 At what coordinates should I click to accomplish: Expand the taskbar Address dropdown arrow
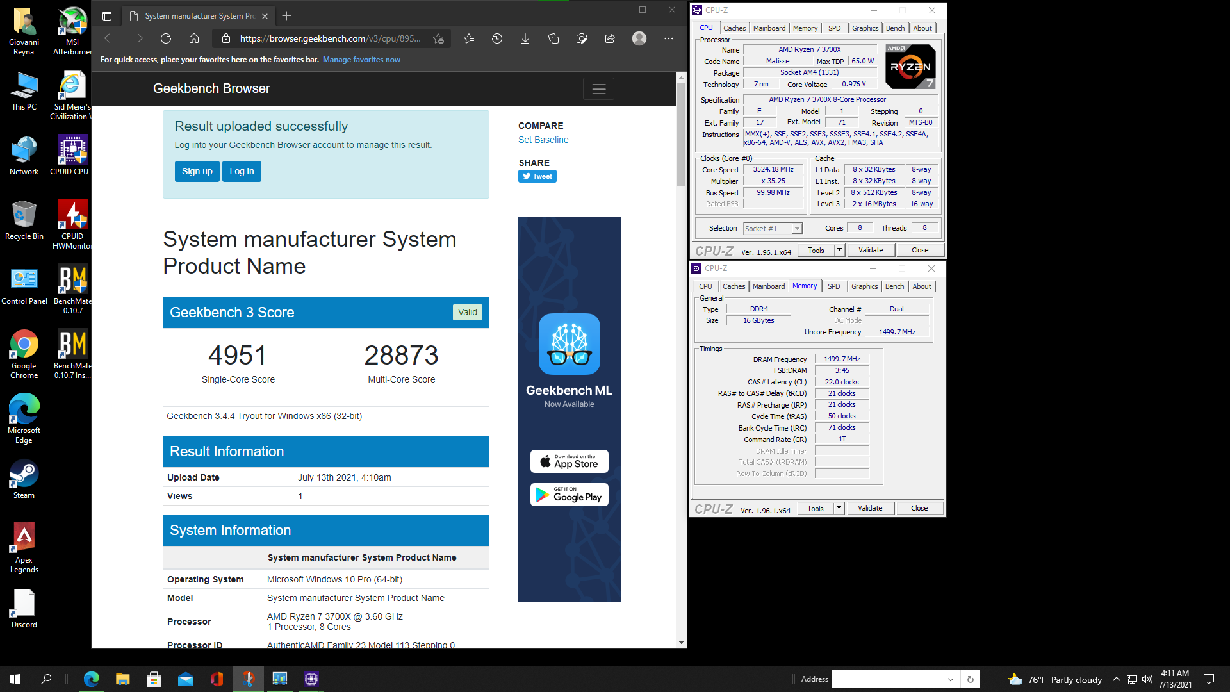[951, 679]
